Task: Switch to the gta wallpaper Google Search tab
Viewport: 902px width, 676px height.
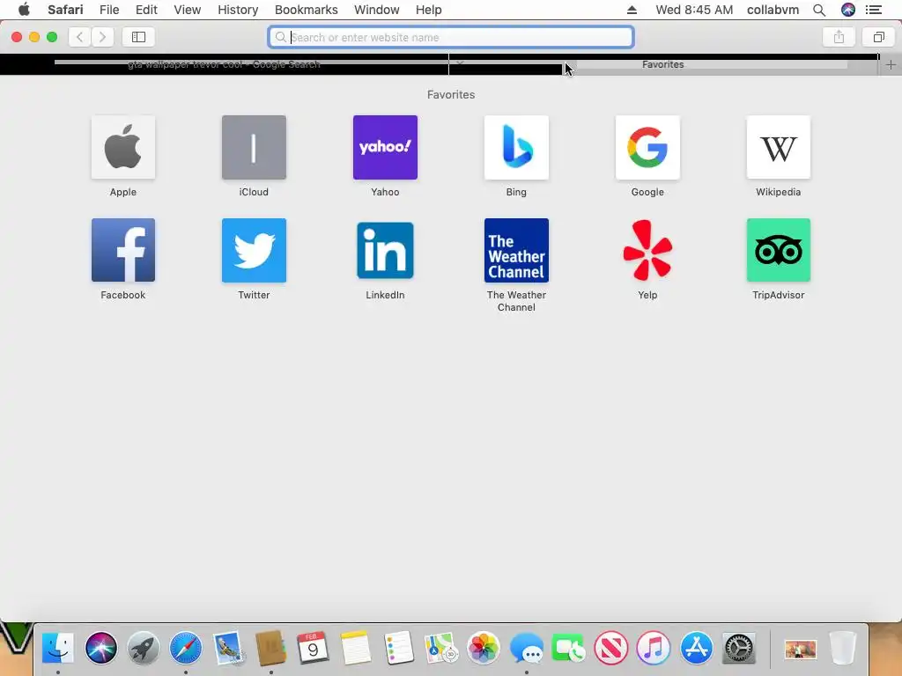Action: pyautogui.click(x=224, y=64)
